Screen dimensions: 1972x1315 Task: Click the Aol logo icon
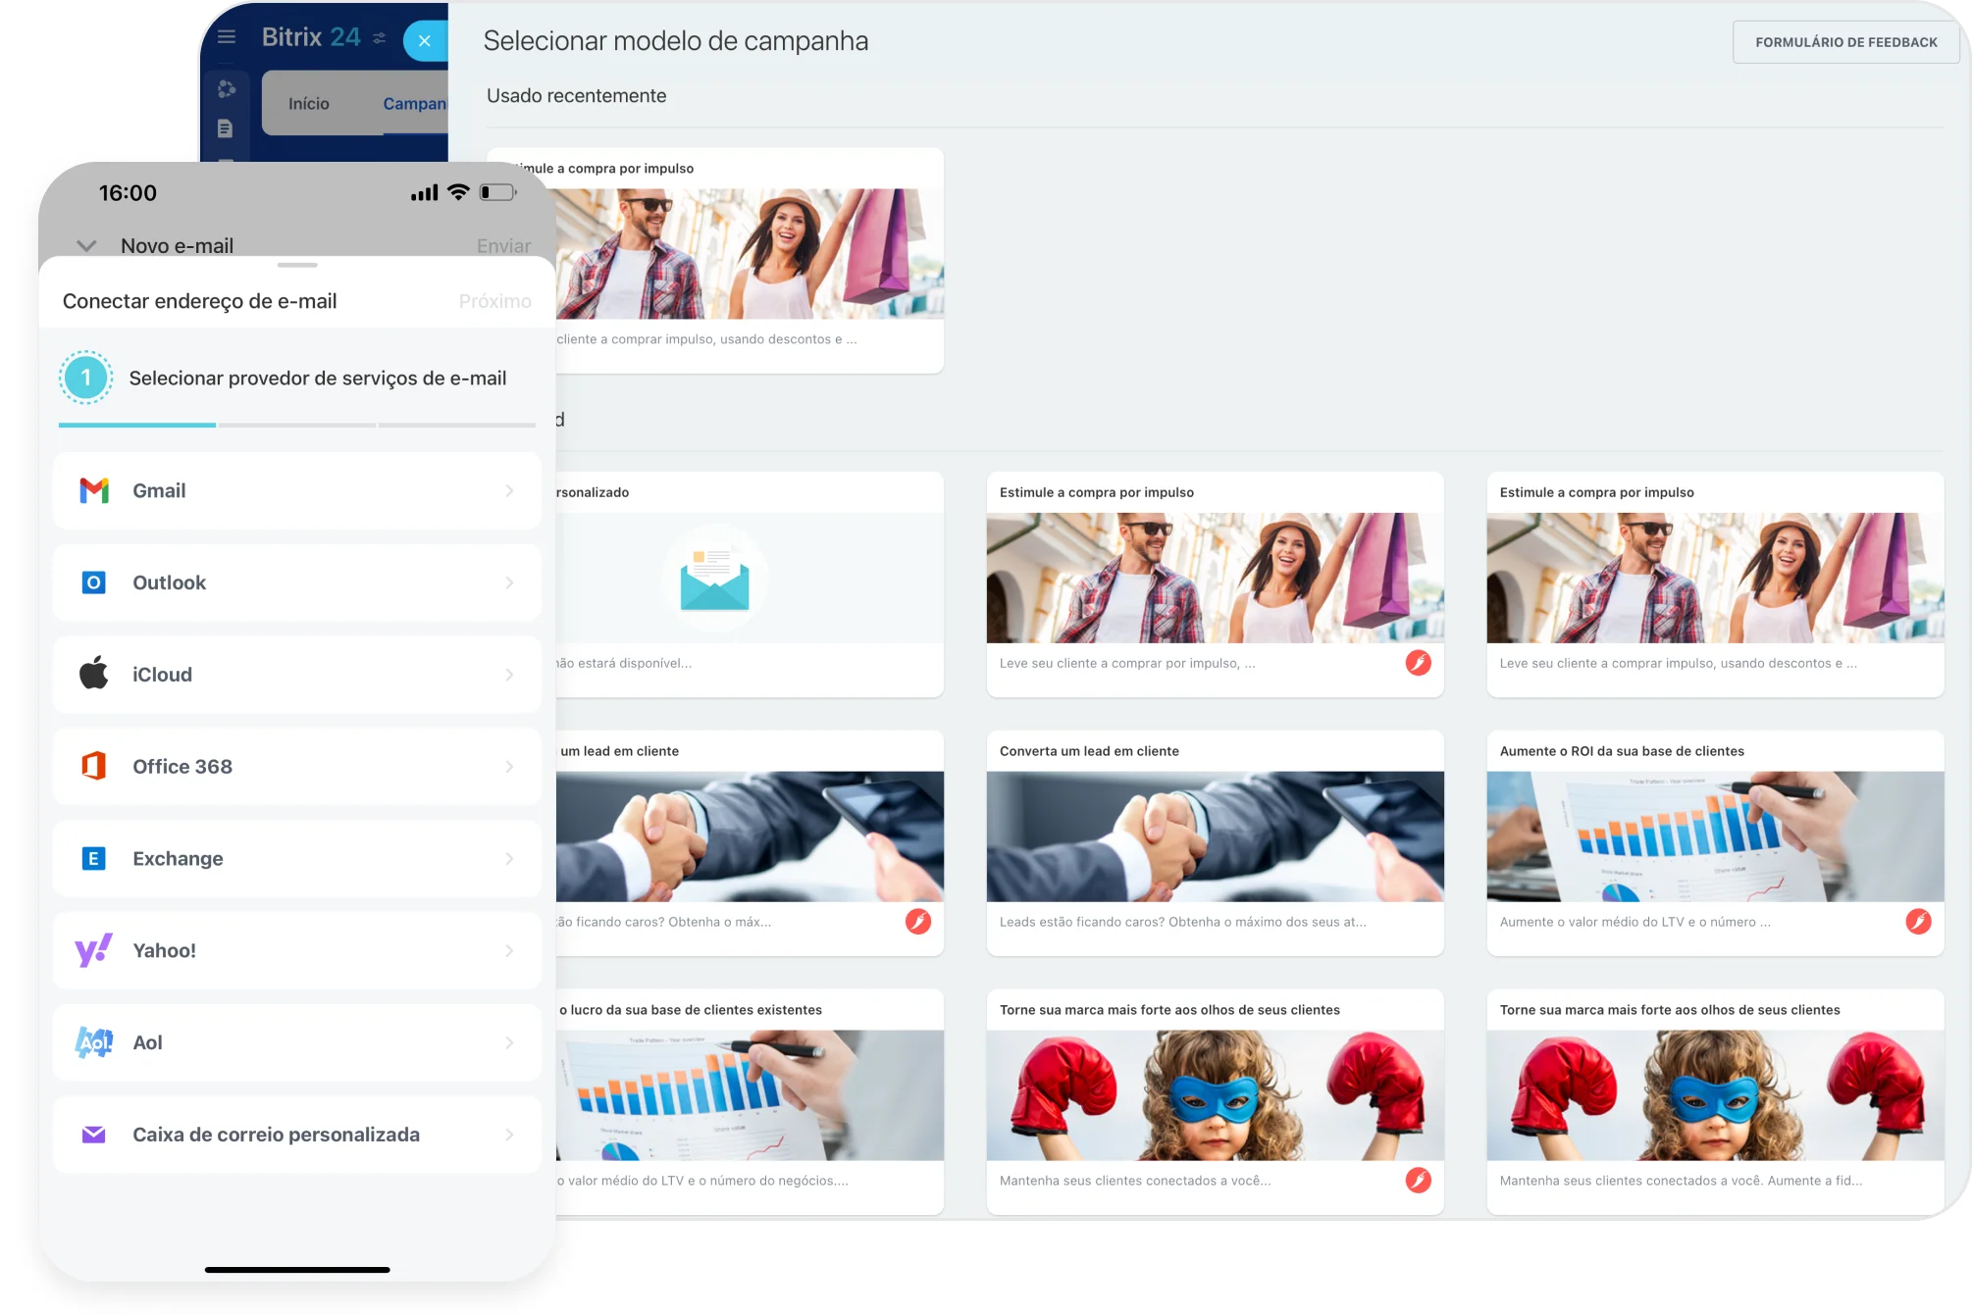pos(94,1042)
